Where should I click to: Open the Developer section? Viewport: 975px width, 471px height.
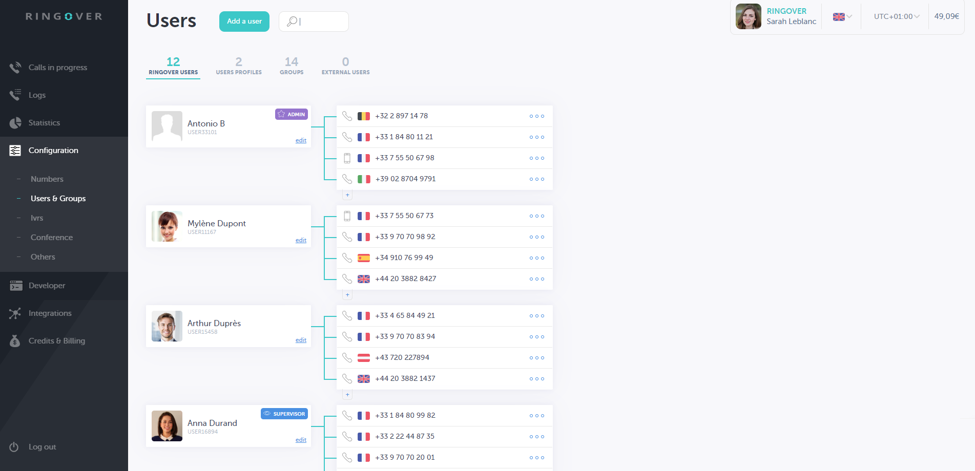47,285
